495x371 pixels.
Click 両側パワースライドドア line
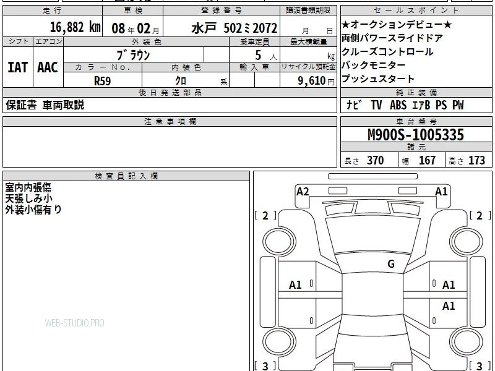point(392,38)
